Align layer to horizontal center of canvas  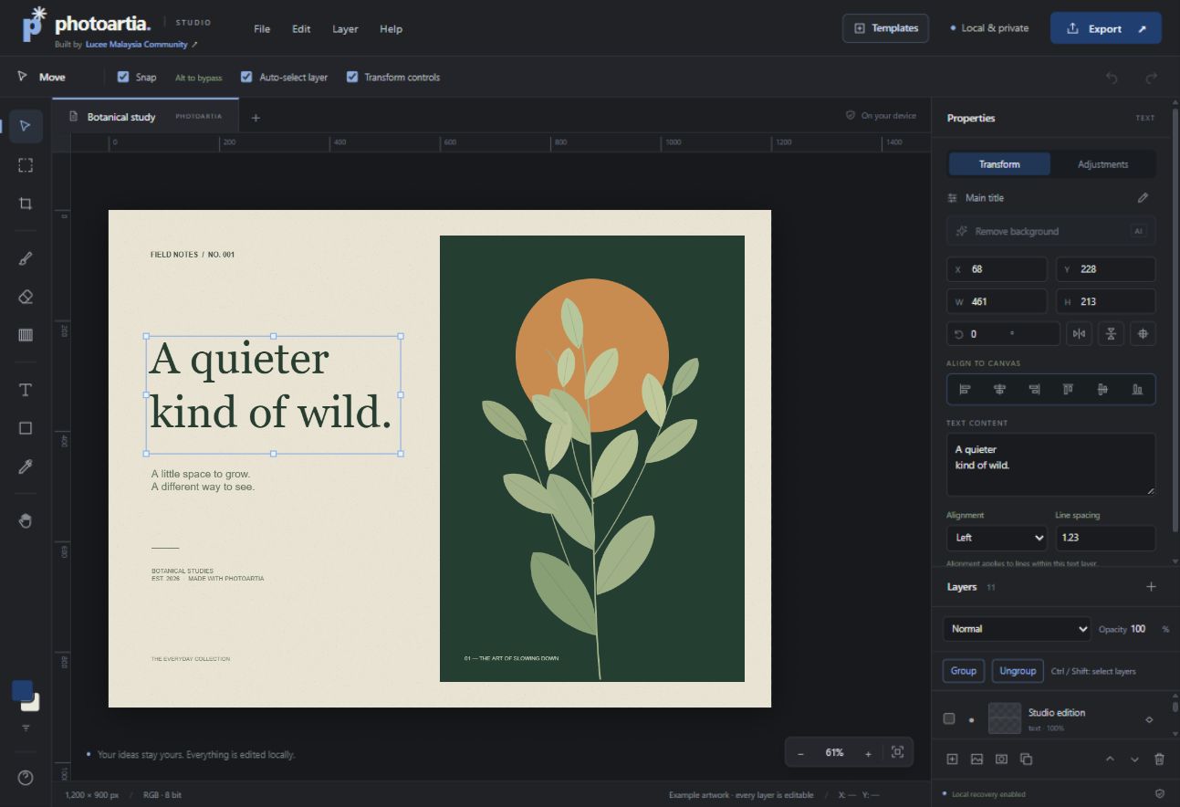point(999,389)
